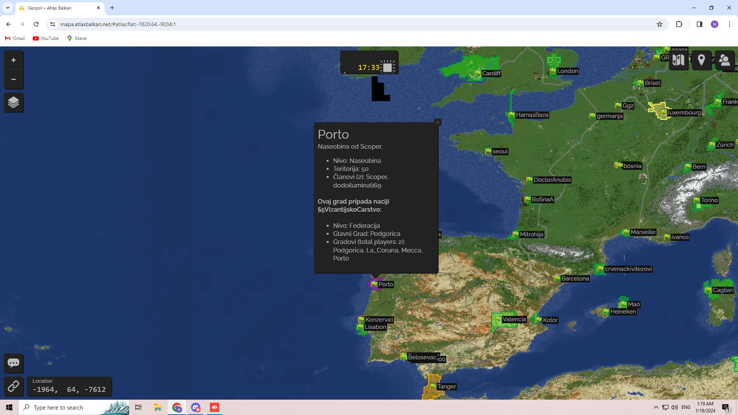Screen dimensions: 738x415
Task: Copy link to current map location
Action: click(x=13, y=386)
